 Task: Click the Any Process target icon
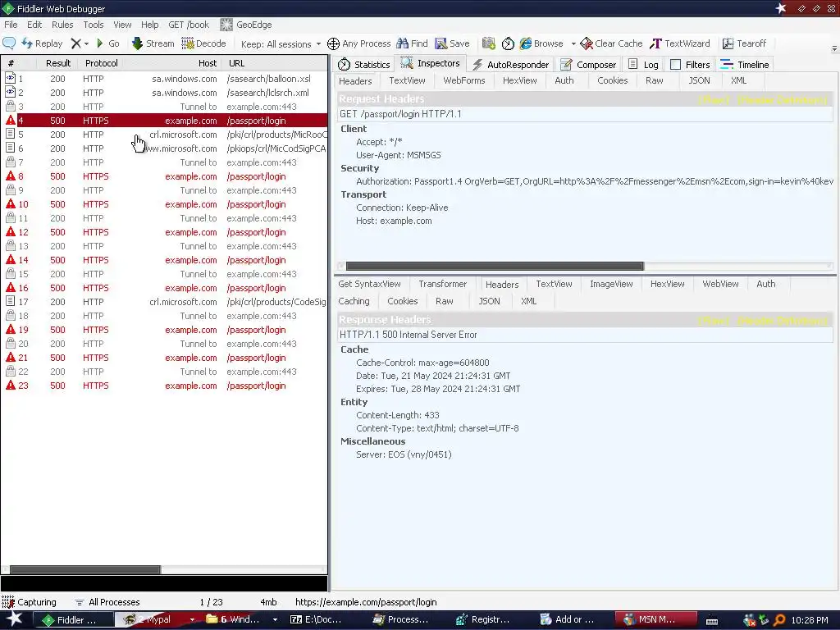click(333, 43)
